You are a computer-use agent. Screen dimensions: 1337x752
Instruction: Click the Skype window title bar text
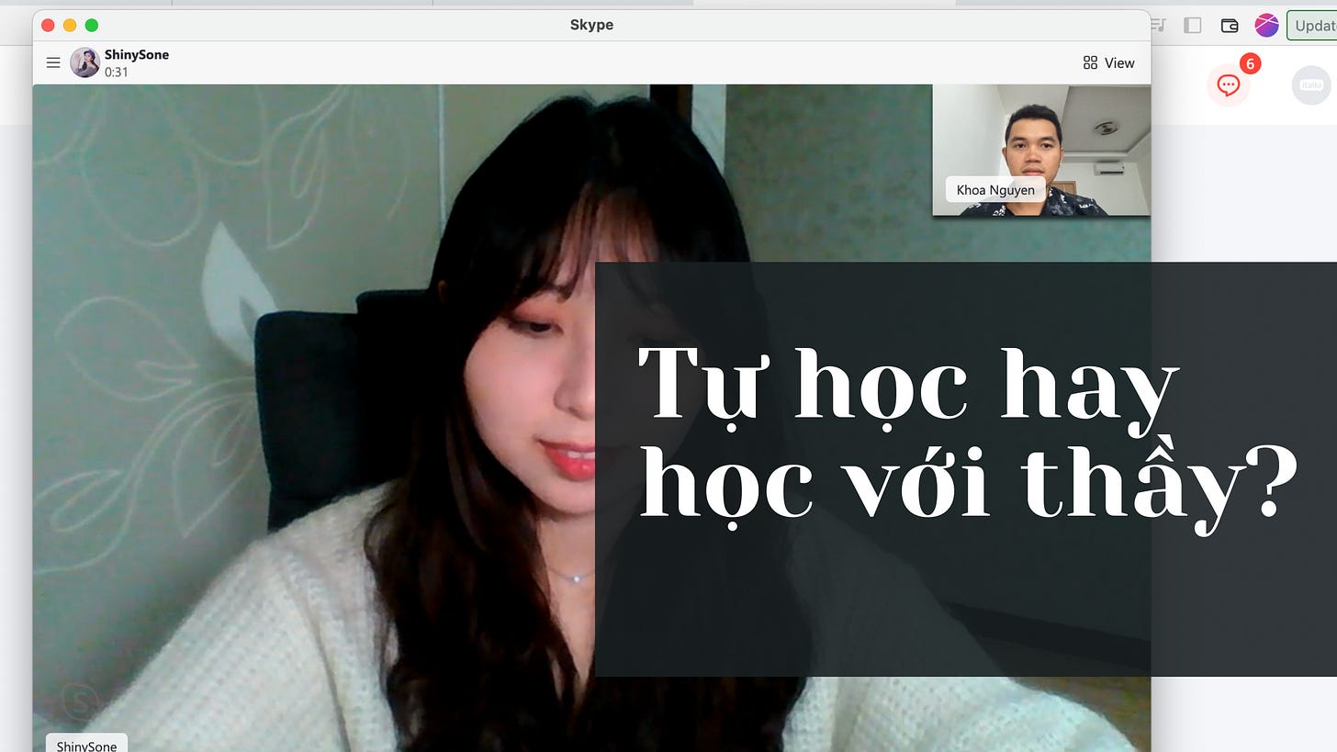pos(591,25)
